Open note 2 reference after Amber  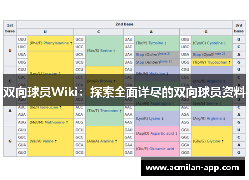pos(166,61)
